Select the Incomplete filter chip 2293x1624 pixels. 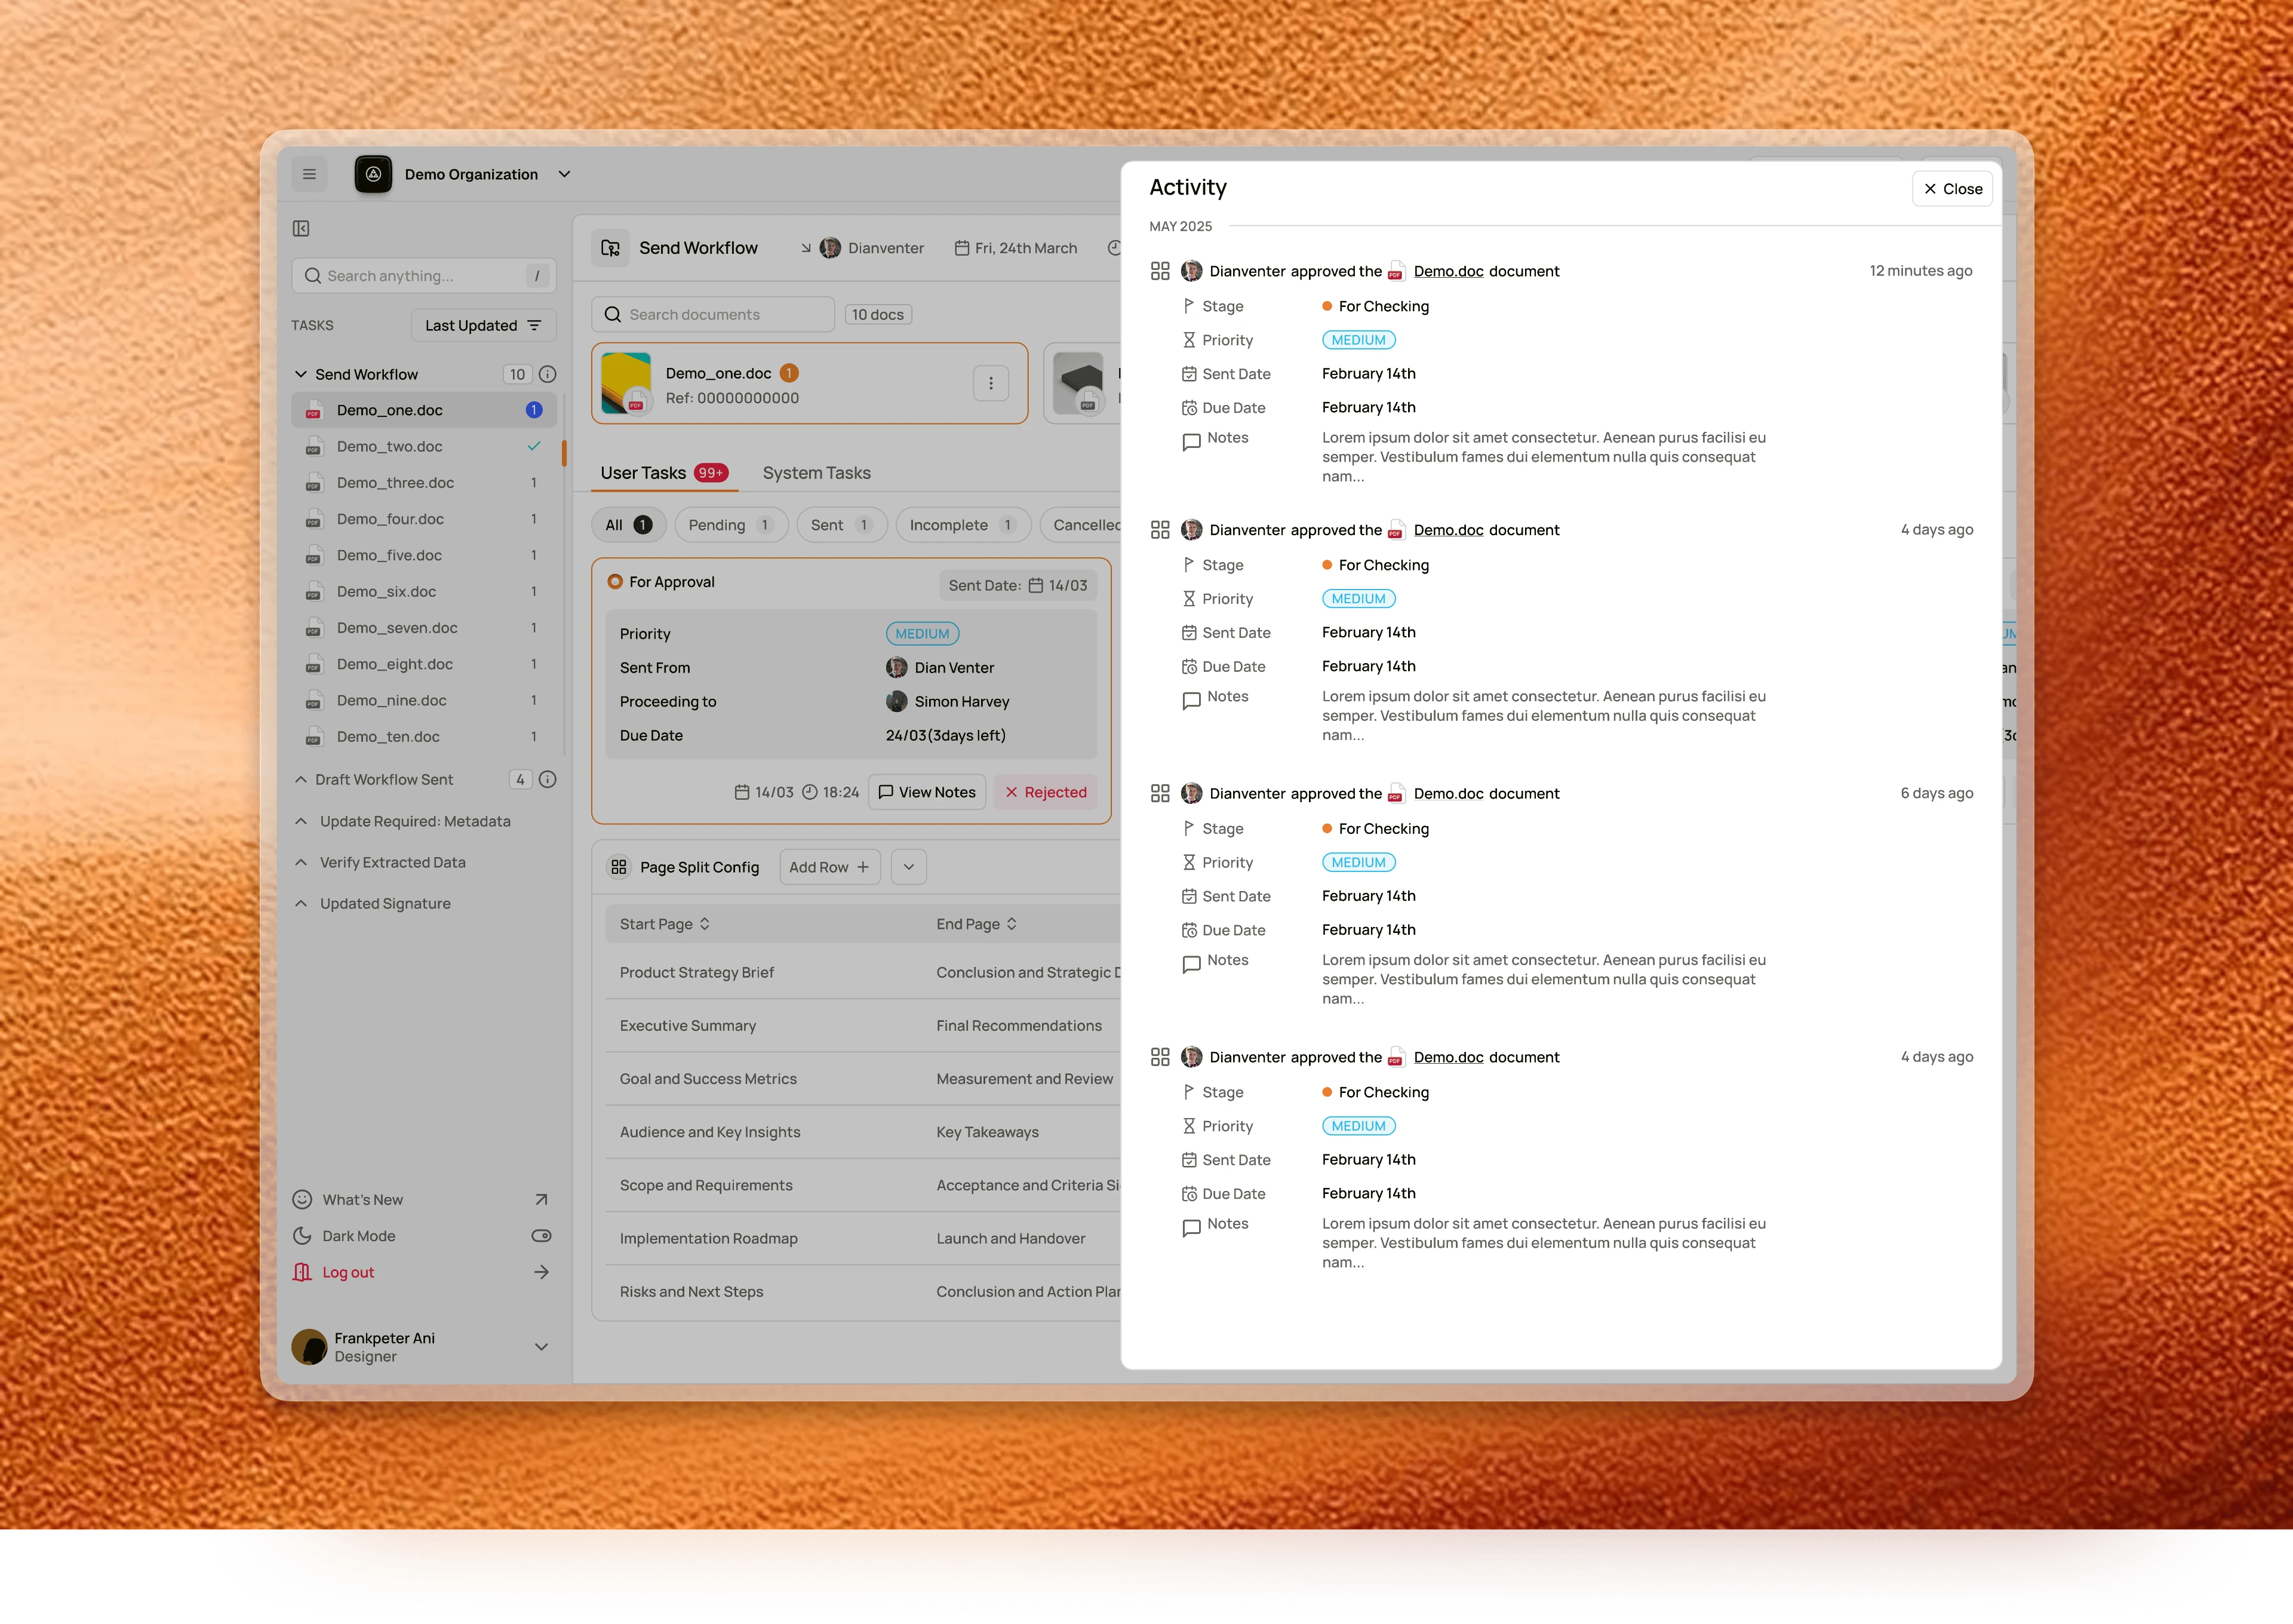click(964, 525)
